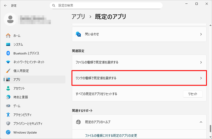The height and width of the screenshot is (139, 212).
Task: Open アクセシビリティ settings
Action: coord(22,115)
